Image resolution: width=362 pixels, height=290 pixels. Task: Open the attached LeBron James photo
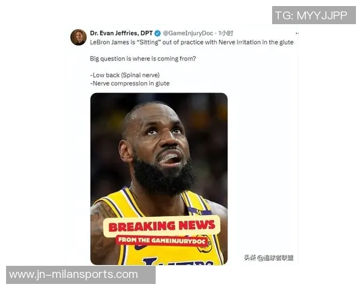(x=159, y=179)
